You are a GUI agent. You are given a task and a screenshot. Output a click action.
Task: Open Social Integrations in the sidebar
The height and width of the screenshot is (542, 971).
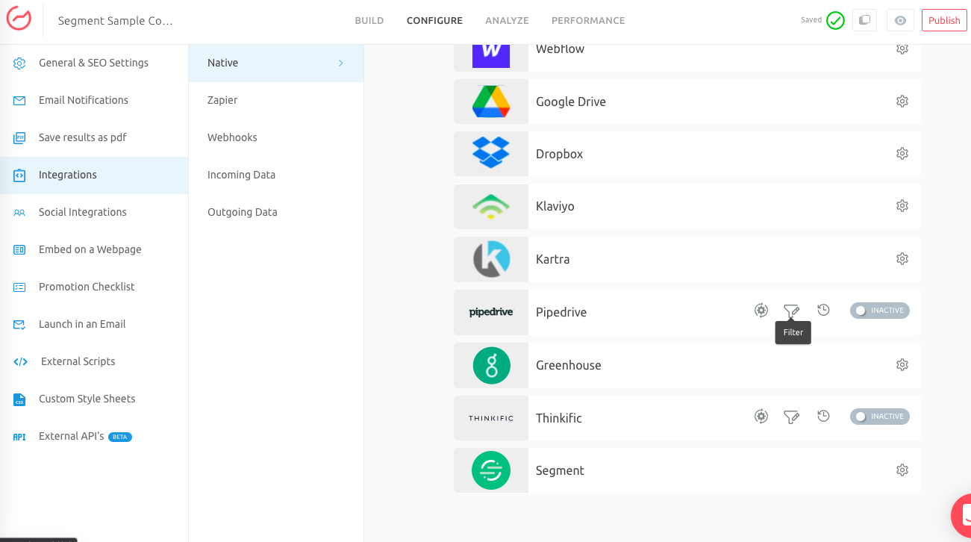(x=94, y=212)
